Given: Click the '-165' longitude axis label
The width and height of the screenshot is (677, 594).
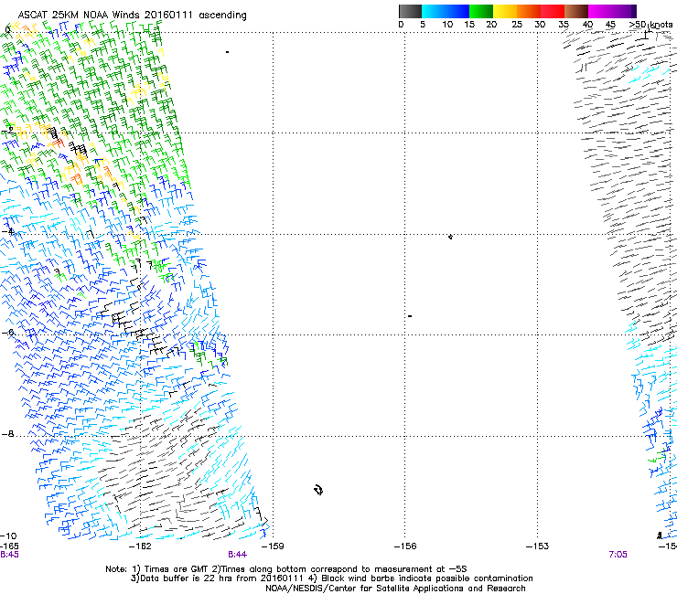Looking at the screenshot, I should click(9, 546).
